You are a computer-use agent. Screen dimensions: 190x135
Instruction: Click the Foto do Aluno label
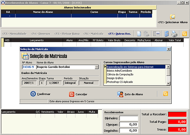[134, 94]
